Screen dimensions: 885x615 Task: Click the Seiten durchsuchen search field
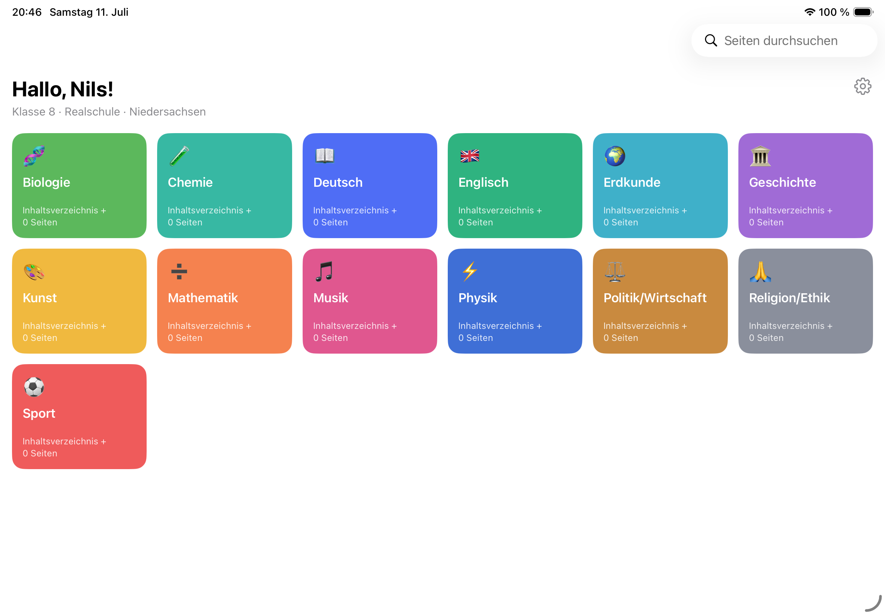[x=784, y=40]
